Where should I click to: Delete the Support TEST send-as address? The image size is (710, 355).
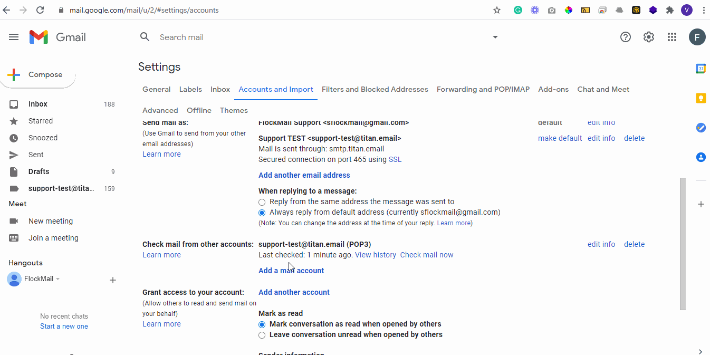coord(634,138)
